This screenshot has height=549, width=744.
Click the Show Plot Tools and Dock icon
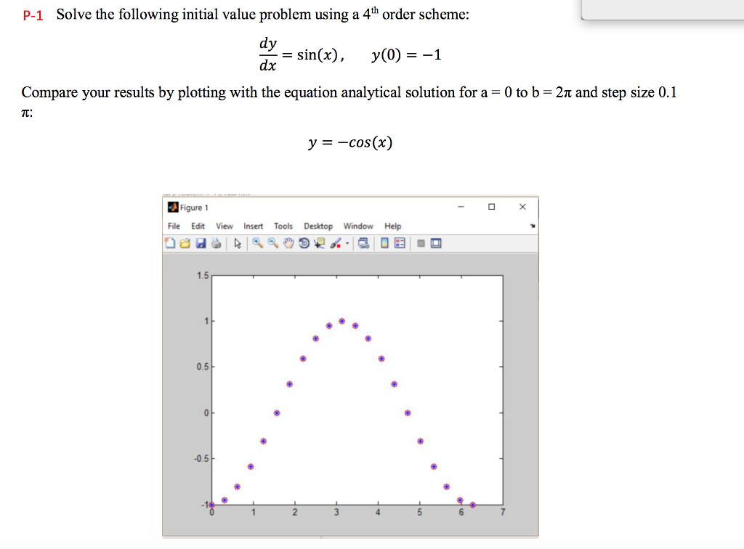(436, 243)
